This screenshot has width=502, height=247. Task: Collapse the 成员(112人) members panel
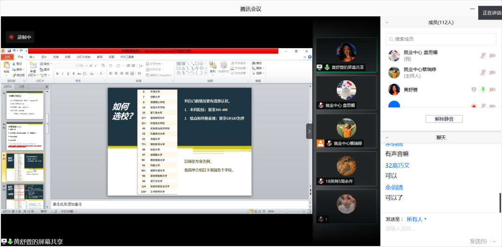[x=387, y=22]
